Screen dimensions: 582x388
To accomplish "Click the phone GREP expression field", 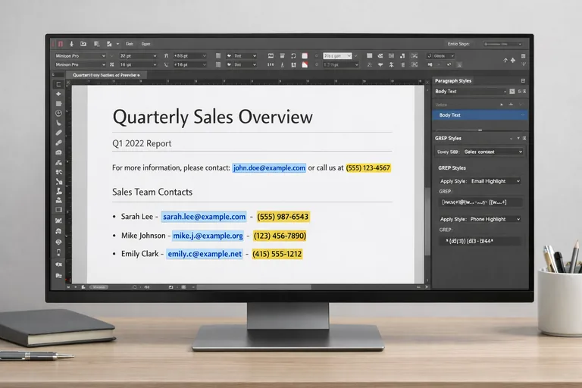I will click(480, 240).
